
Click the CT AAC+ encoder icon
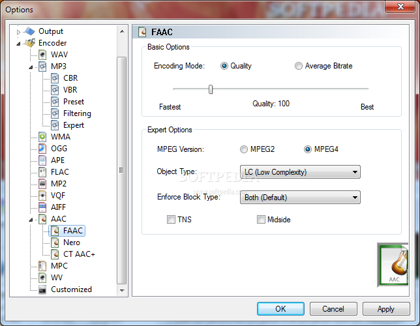pyautogui.click(x=55, y=254)
